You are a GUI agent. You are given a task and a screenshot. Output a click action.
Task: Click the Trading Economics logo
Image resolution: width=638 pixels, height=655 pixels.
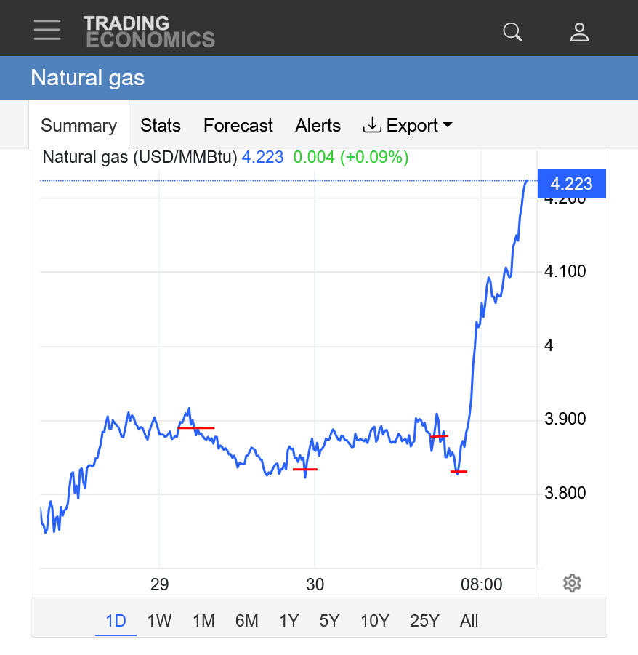tap(149, 31)
